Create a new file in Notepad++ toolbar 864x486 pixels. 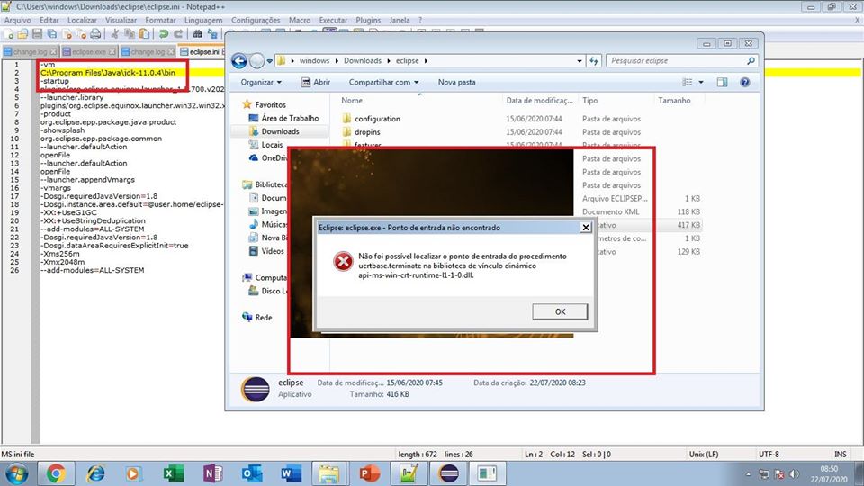click(9, 34)
